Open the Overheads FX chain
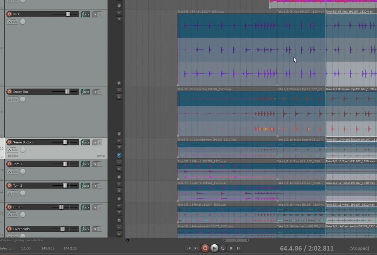Image resolution: width=377 pixels, height=255 pixels. tap(95, 229)
